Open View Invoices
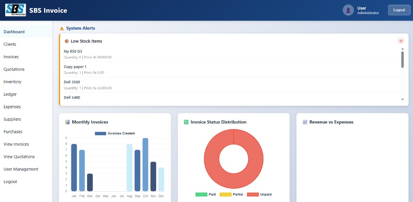Screen dimensions: 413x202 pyautogui.click(x=26, y=144)
